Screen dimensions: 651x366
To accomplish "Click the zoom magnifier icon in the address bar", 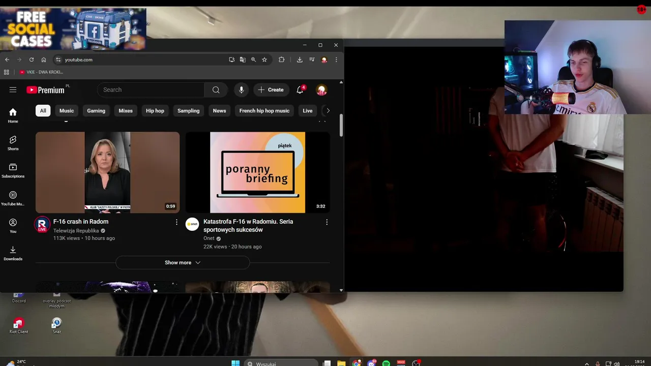I will (253, 59).
